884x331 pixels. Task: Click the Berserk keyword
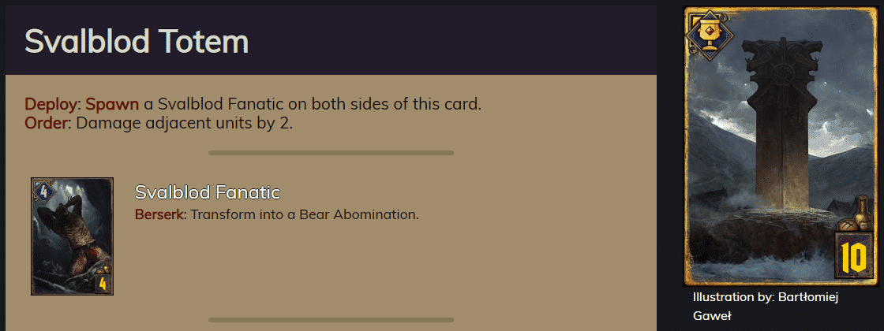point(159,214)
